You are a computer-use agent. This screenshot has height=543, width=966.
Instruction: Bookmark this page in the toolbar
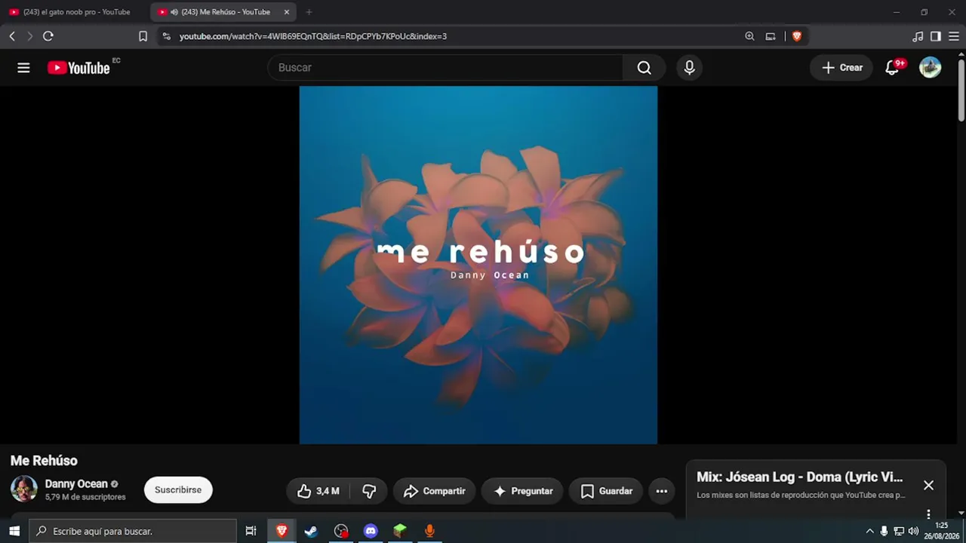coord(143,36)
